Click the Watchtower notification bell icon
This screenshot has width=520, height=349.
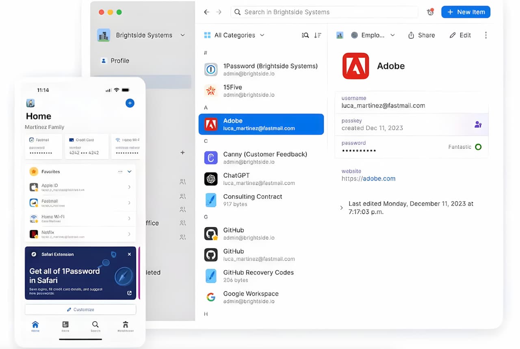tap(430, 12)
